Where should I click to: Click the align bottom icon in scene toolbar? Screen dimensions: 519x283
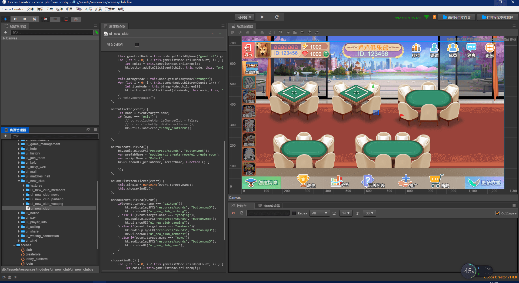coord(247,32)
